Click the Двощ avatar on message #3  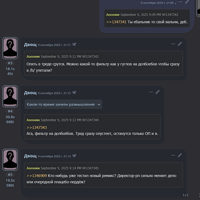10,48
